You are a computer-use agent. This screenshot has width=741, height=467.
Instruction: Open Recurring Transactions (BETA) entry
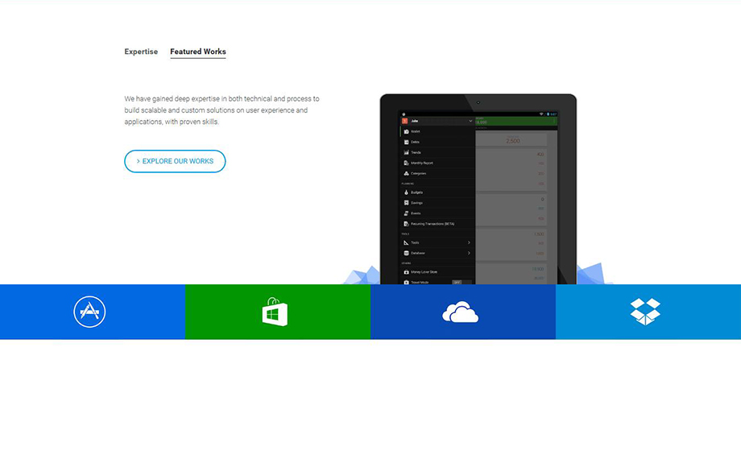(433, 224)
